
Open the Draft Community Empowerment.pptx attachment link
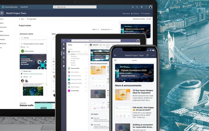(33, 74)
